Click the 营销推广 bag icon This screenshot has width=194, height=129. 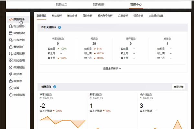(11, 47)
